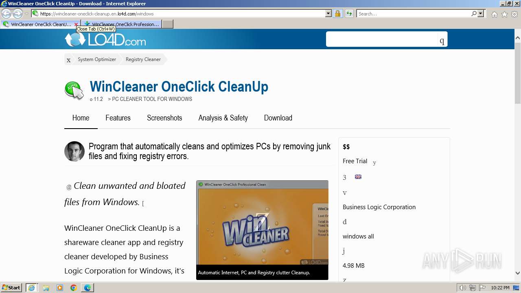The width and height of the screenshot is (521, 293).
Task: Open the clock showing 10:22 PM
Action: 500,288
